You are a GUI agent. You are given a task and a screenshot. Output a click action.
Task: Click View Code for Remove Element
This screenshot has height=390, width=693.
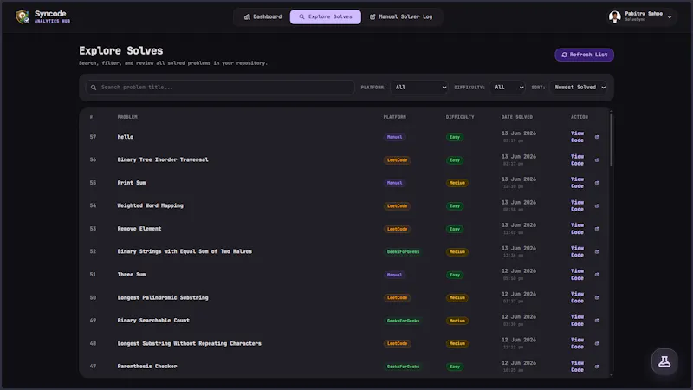(x=577, y=229)
